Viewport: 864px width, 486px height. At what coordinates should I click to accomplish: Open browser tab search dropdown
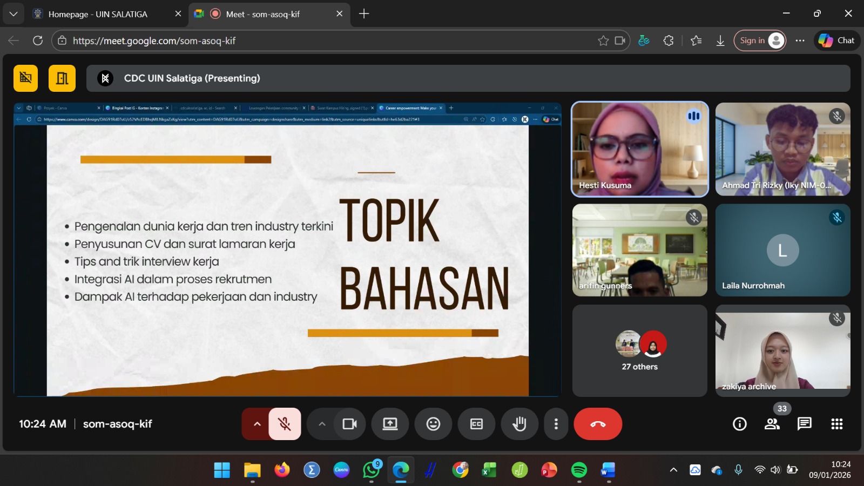point(13,14)
